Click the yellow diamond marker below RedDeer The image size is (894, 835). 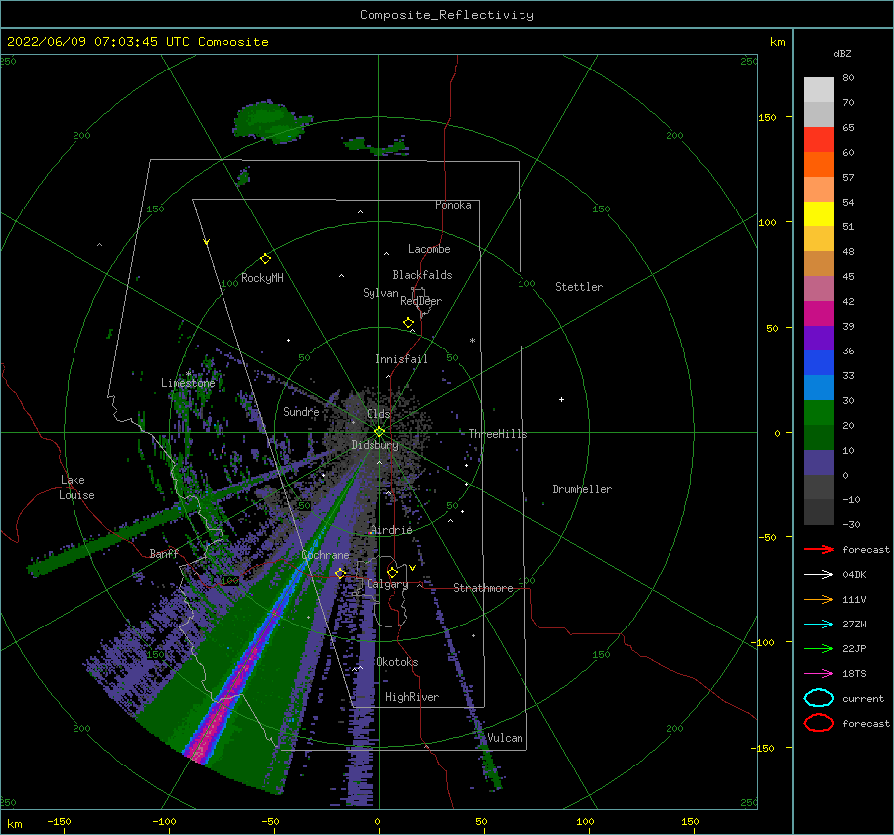pos(408,323)
